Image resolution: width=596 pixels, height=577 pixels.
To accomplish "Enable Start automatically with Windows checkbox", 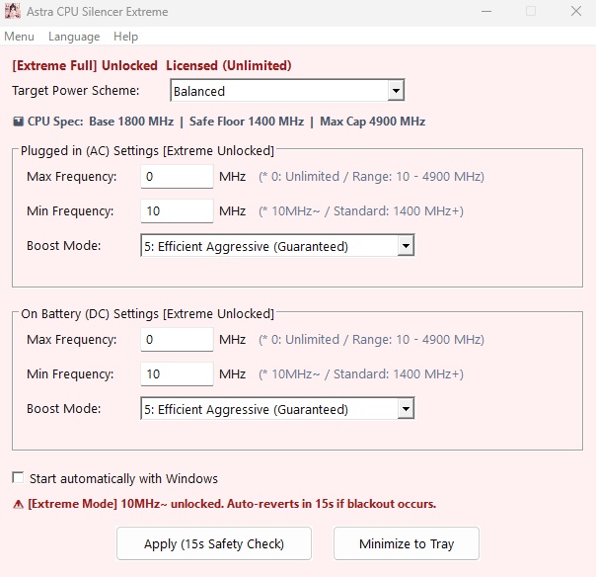I will pos(18,477).
